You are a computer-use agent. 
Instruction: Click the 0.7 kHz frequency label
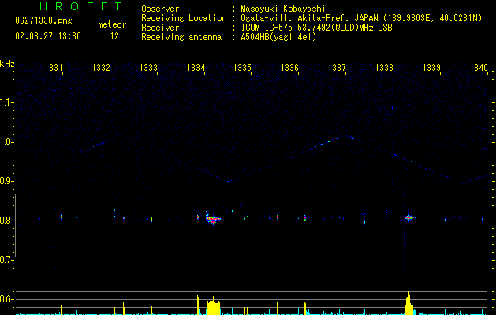coord(6,260)
